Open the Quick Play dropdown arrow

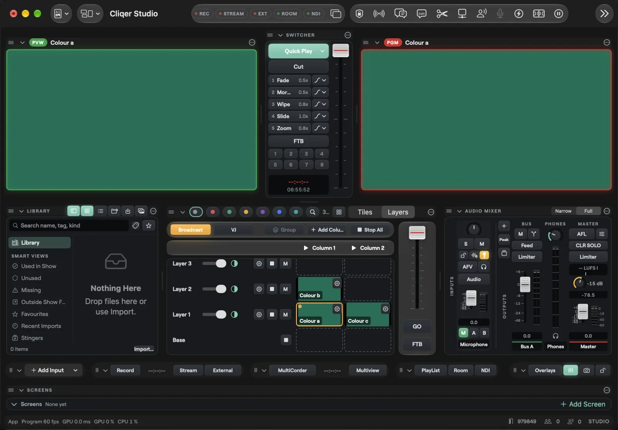tap(323, 51)
